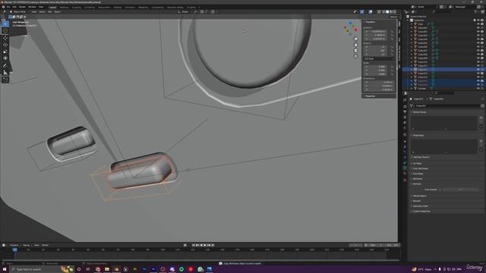Open the Output properties tab
This screenshot has width=486, height=273.
(405, 112)
